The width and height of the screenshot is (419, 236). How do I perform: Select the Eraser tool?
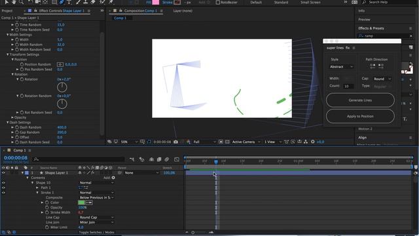pos(93,2)
